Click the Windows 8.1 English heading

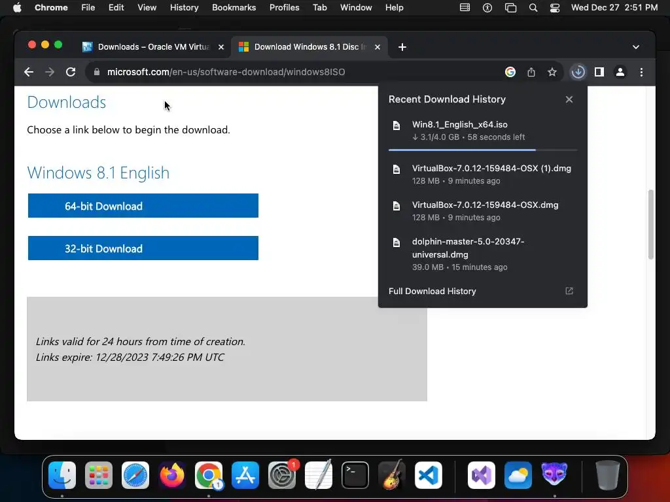98,173
